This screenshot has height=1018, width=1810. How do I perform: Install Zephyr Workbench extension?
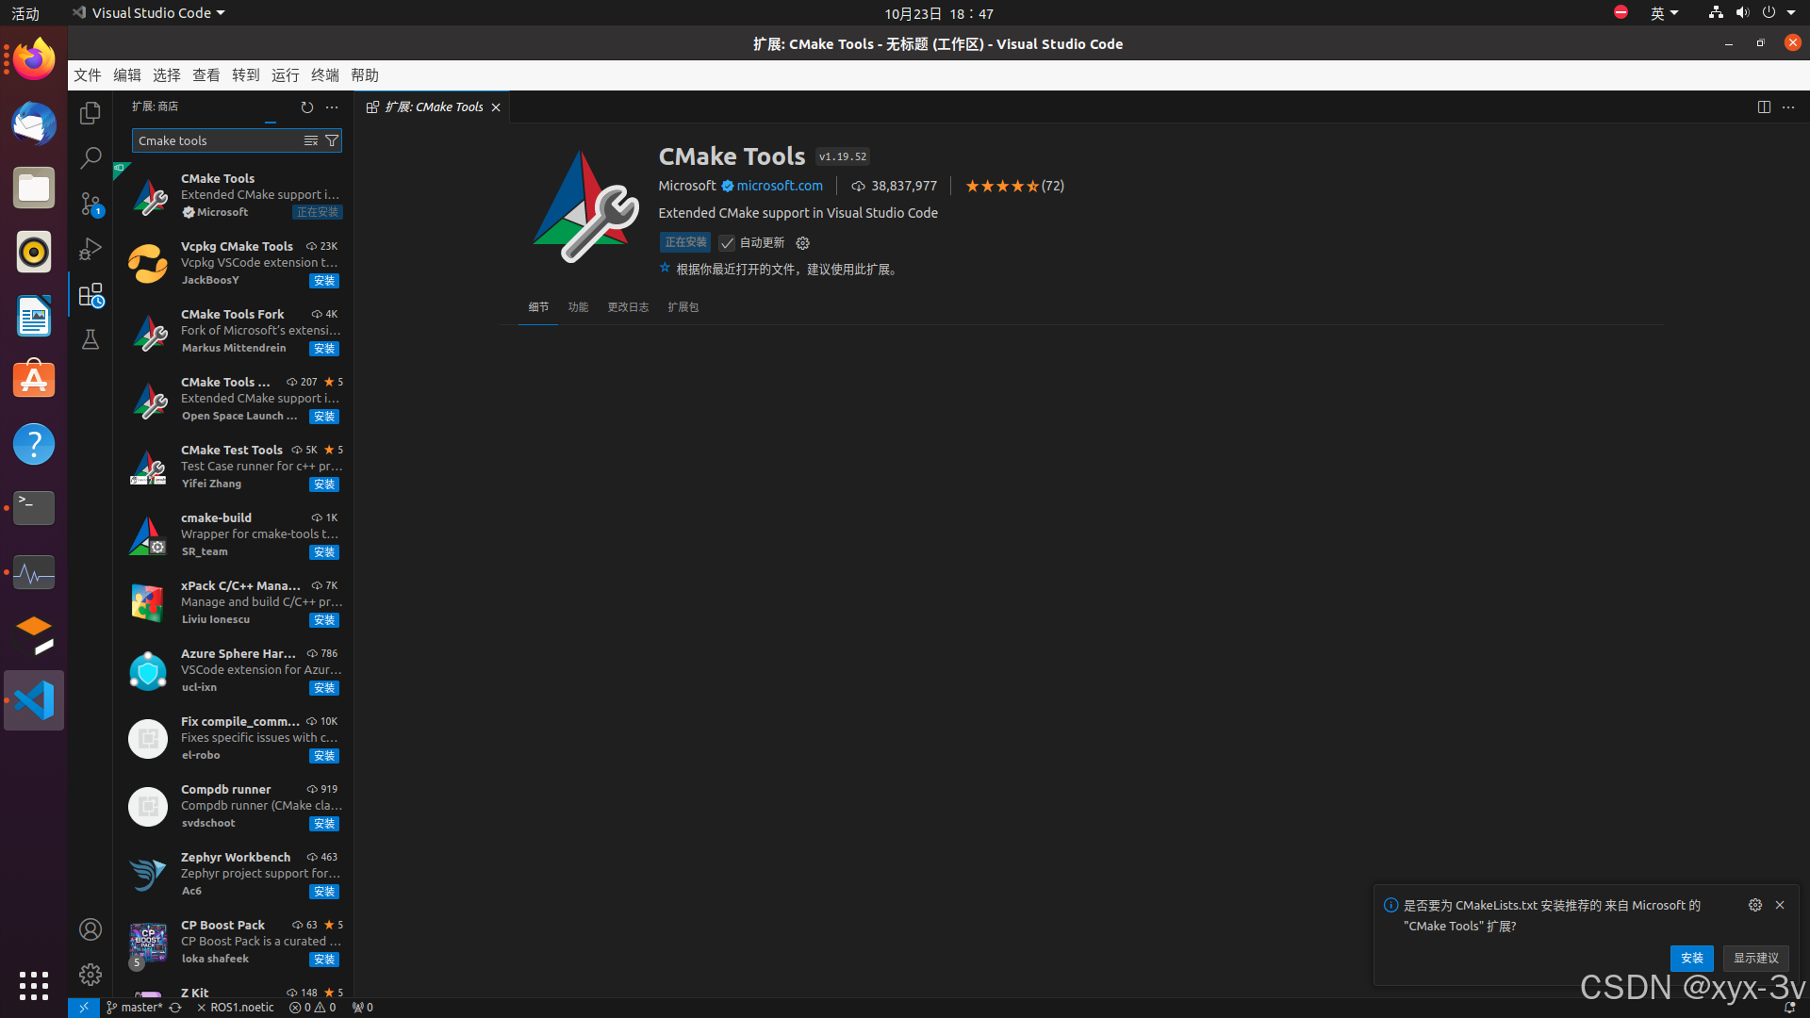tap(324, 892)
